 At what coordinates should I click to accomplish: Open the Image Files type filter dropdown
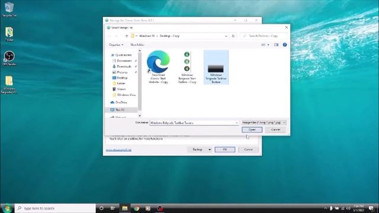[x=264, y=122]
